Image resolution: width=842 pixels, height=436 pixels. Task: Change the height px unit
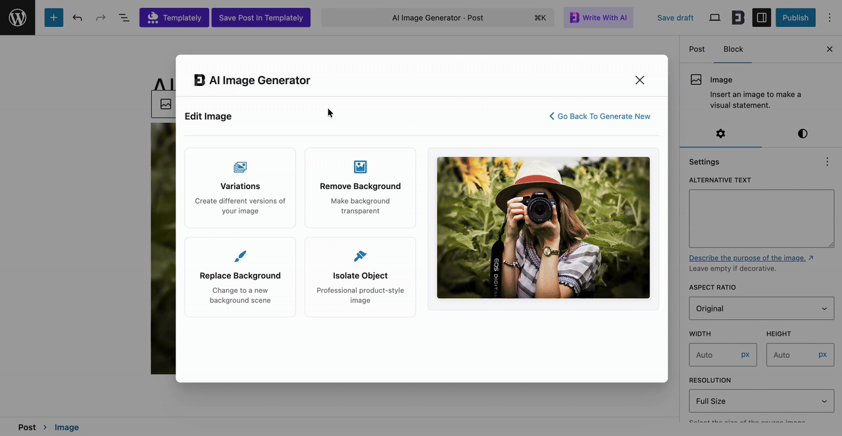[823, 355]
